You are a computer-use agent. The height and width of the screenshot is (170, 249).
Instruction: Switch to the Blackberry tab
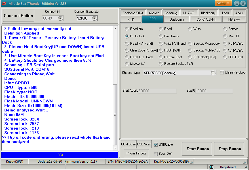point(208,13)
